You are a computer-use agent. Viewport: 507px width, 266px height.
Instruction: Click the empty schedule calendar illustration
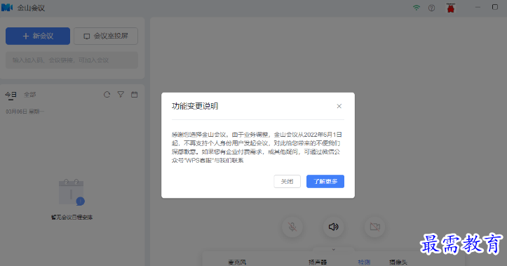[x=72, y=192]
